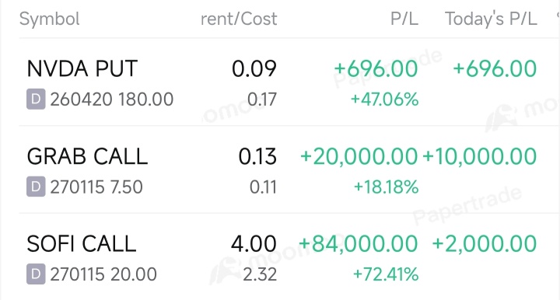
Task: Sort by the P/L column header
Action: [404, 19]
